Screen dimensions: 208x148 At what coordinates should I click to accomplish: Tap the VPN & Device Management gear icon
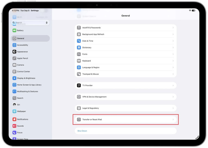click(x=79, y=97)
